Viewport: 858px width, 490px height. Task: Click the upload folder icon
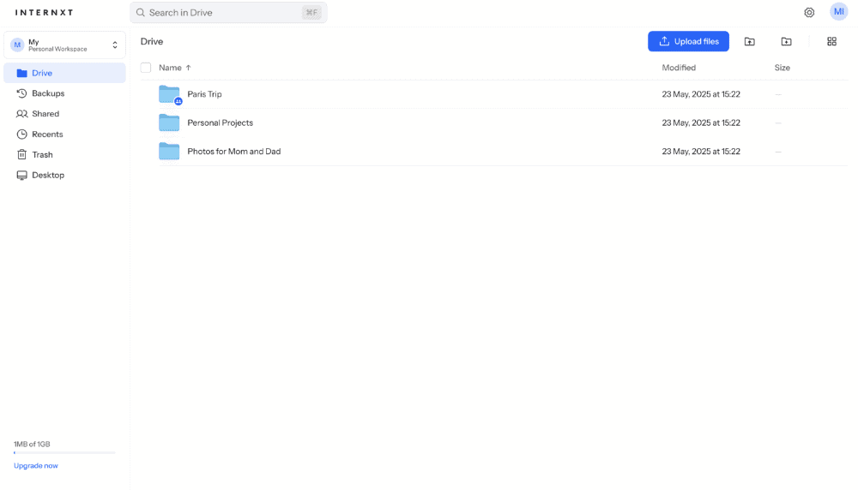tap(750, 41)
